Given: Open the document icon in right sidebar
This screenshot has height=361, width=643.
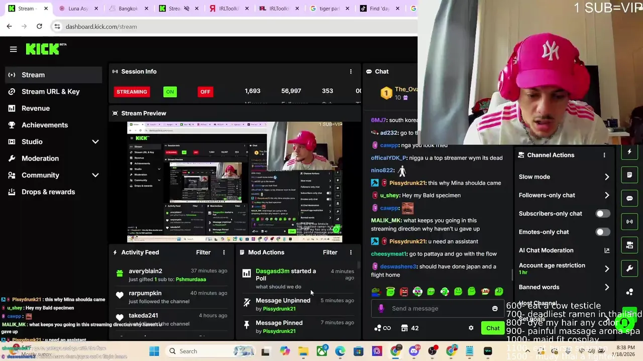Looking at the screenshot, I should click(629, 175).
